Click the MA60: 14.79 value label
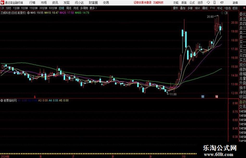 [82, 13]
